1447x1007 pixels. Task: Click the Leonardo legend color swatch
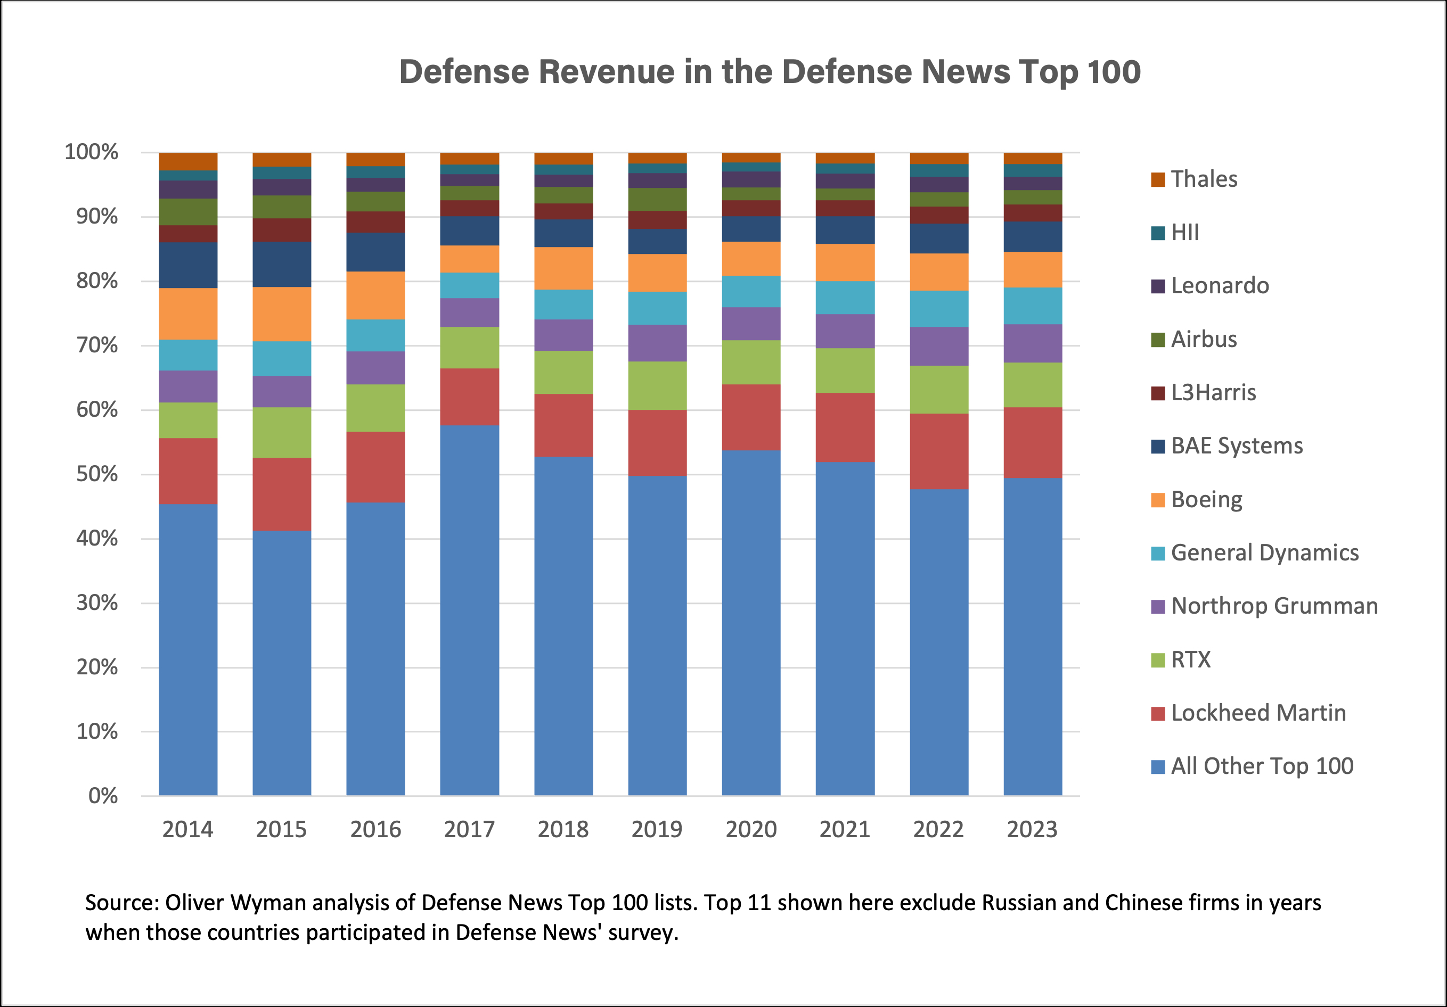click(1157, 286)
